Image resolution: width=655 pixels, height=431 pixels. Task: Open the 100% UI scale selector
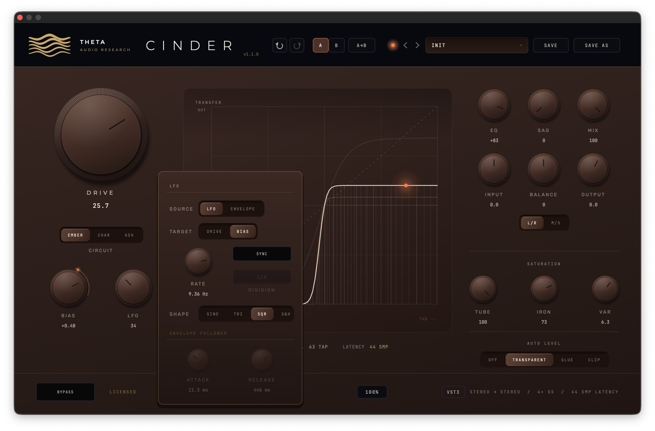(372, 392)
